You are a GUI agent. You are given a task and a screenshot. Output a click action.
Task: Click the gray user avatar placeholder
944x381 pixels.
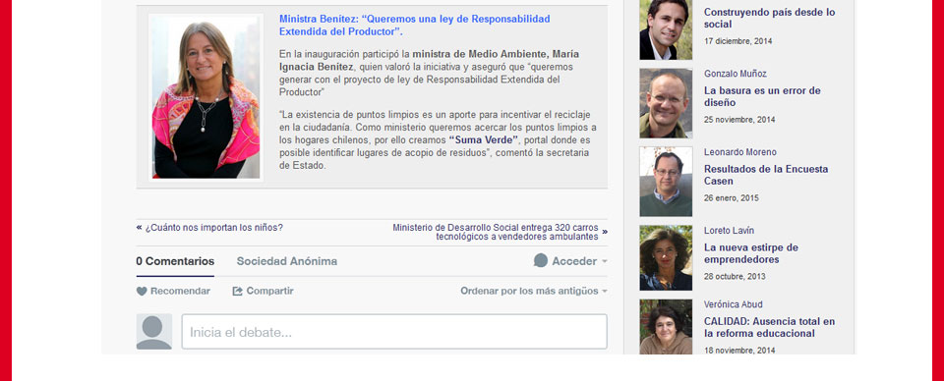coord(154,331)
